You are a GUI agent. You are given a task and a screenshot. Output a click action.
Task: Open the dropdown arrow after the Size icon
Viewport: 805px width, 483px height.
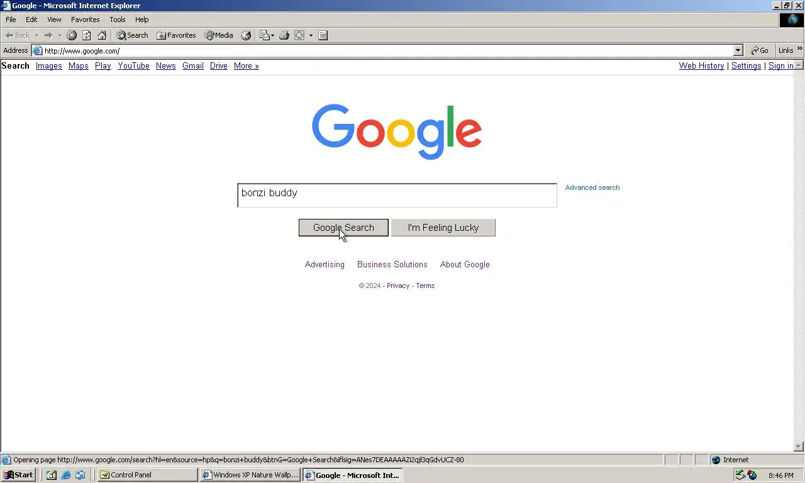311,35
